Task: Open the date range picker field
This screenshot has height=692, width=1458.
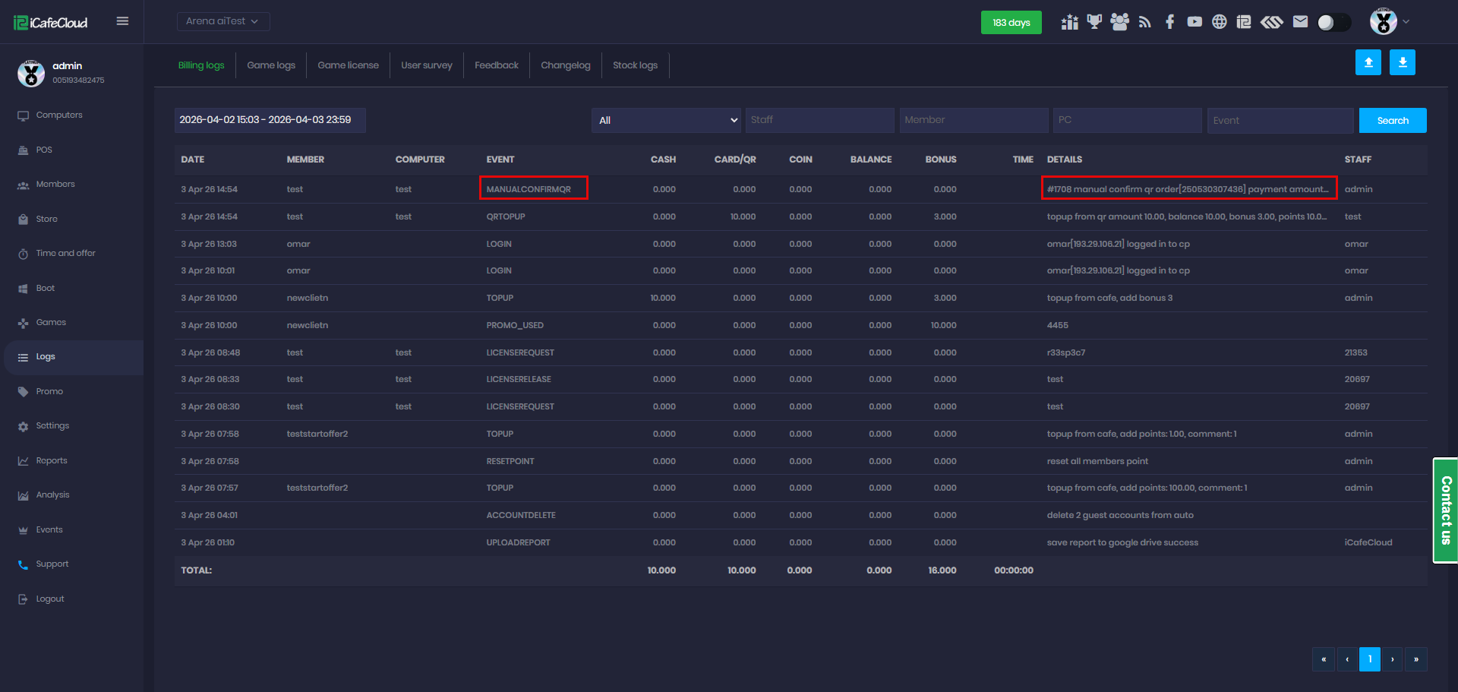Action: click(x=270, y=120)
